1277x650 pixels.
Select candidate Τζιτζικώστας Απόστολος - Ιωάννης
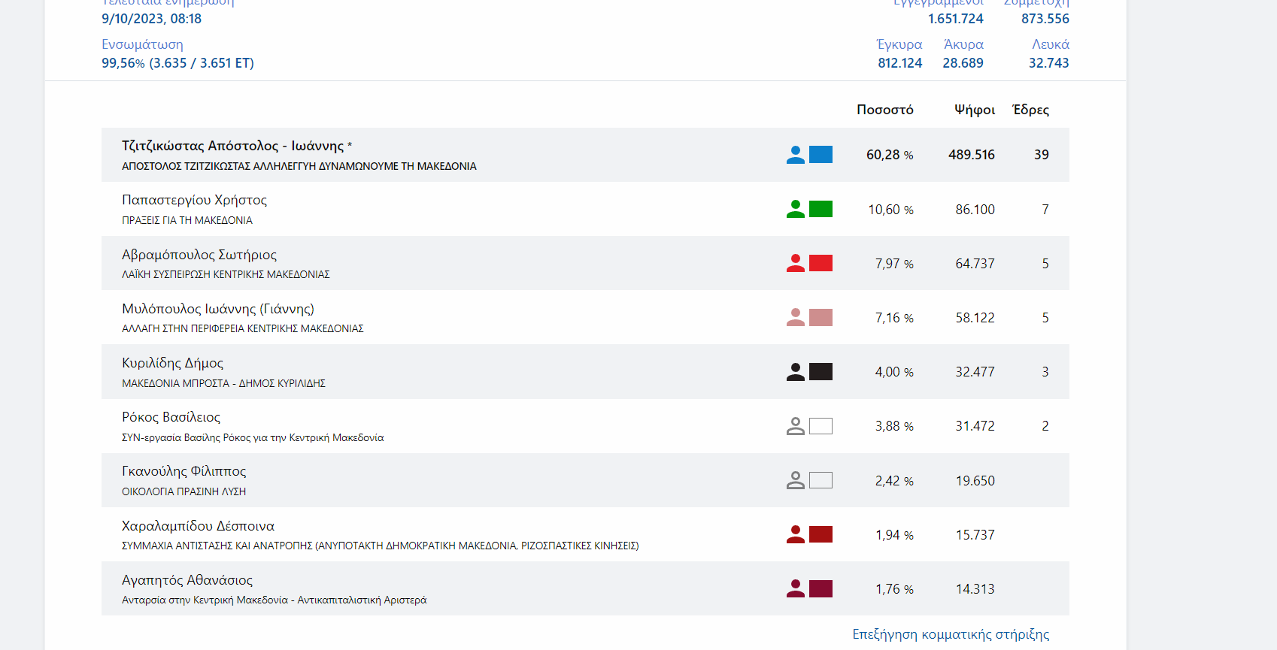(232, 146)
